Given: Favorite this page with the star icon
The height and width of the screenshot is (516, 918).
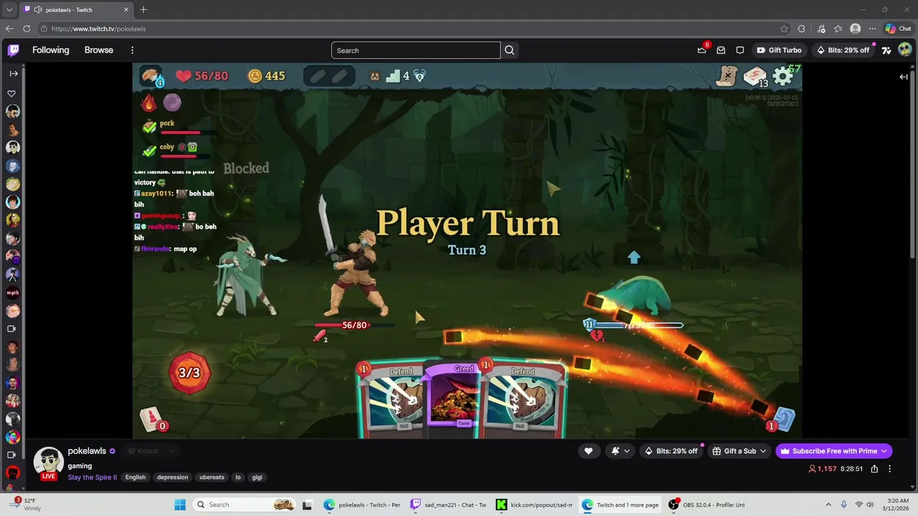Looking at the screenshot, I should (x=784, y=29).
